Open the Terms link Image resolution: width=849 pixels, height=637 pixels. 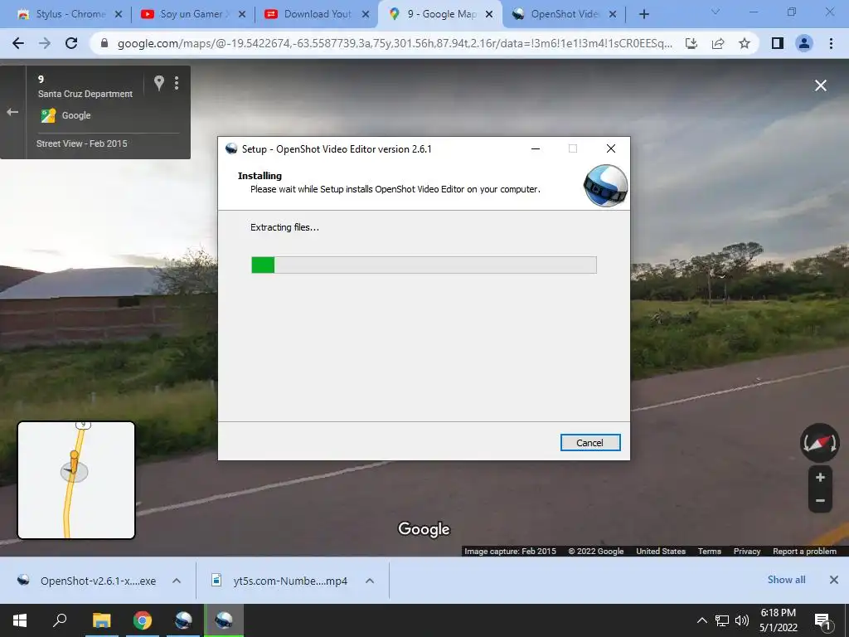pos(710,551)
